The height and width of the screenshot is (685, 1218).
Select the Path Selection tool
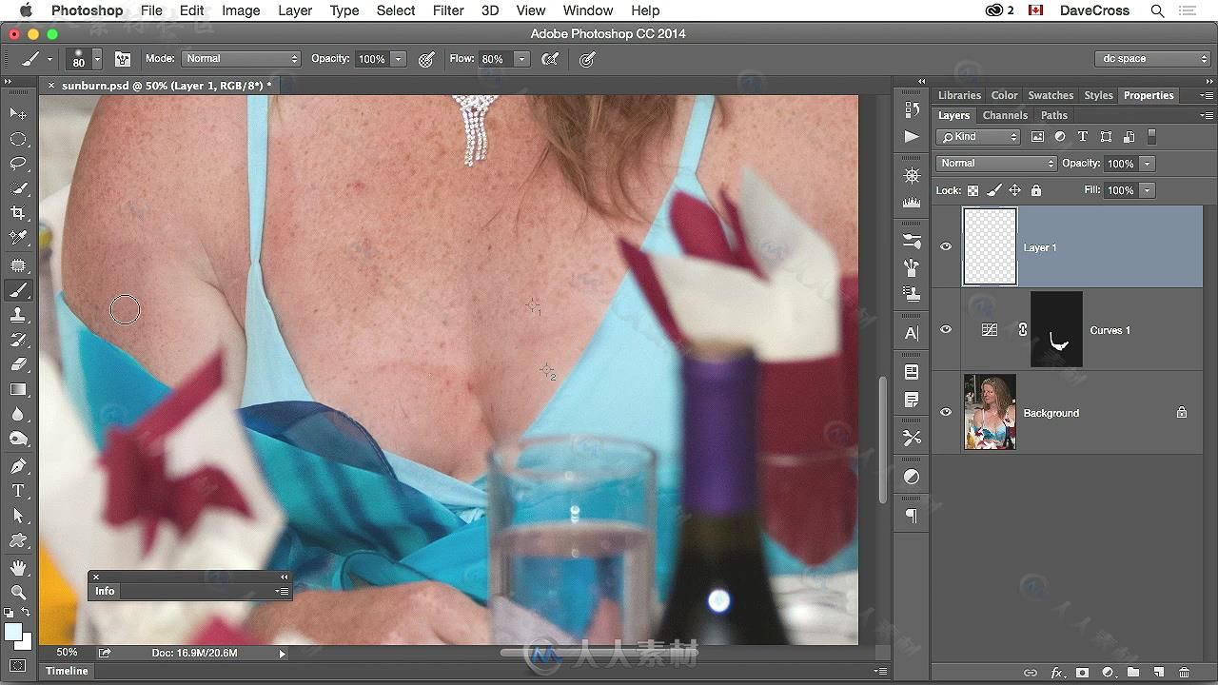(x=18, y=516)
